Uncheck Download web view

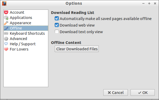[x=57, y=25]
